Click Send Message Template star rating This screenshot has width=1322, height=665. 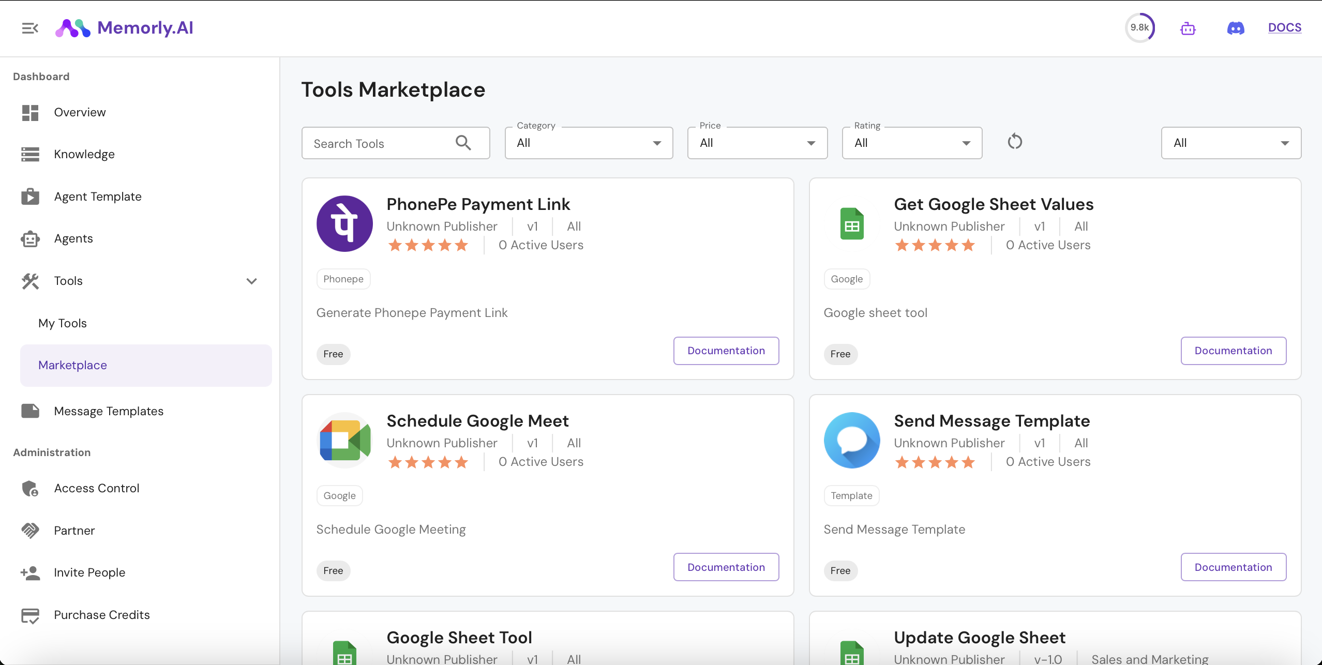[935, 462]
